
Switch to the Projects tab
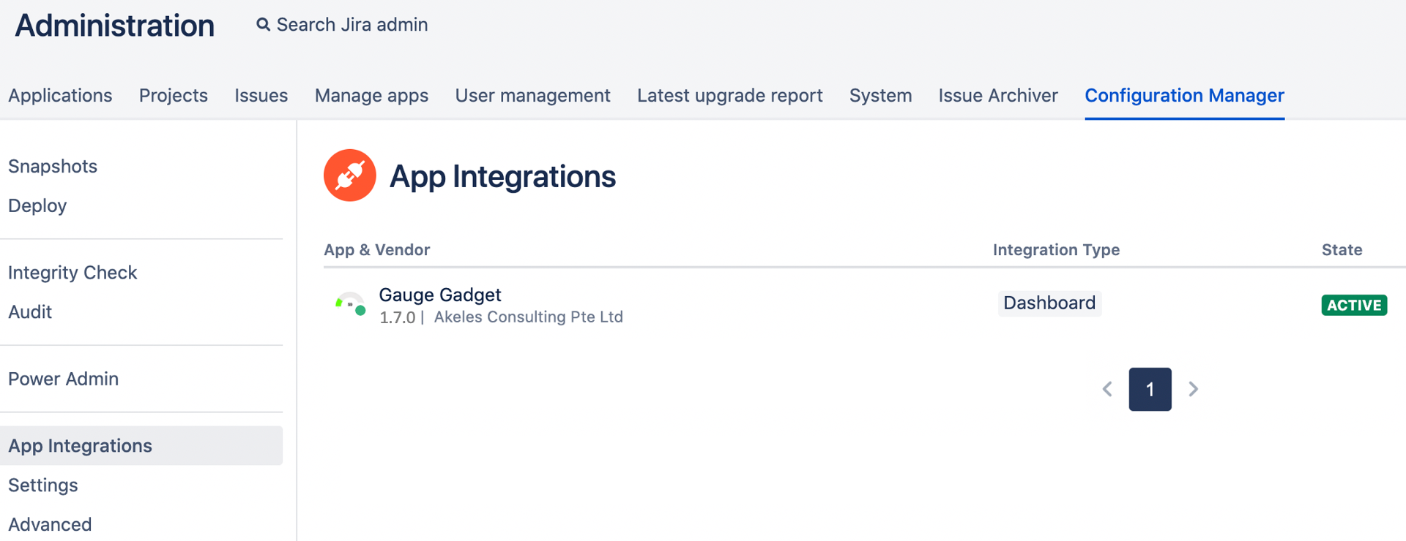coord(174,96)
